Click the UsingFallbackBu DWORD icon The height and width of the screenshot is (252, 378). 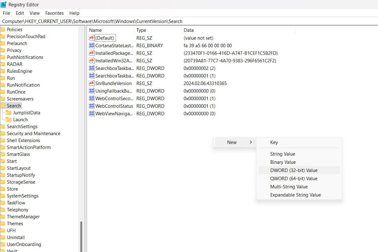tap(92, 91)
